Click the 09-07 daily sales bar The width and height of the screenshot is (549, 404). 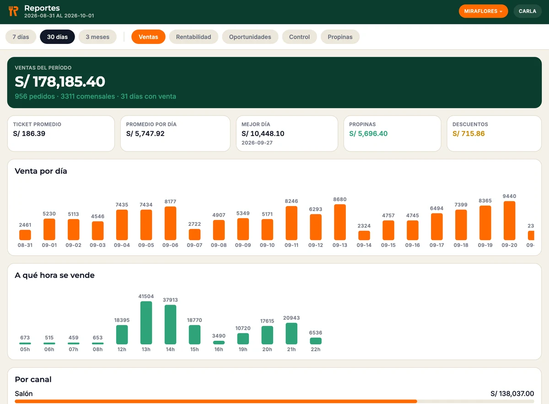point(194,235)
